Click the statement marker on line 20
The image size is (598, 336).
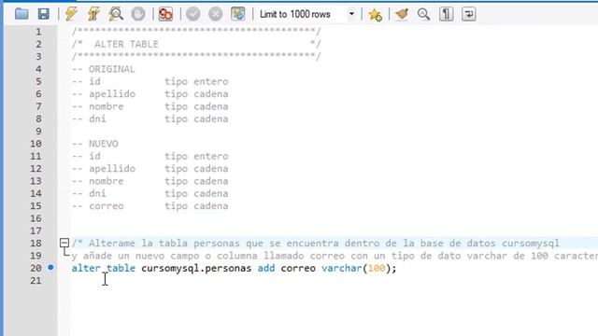pyautogui.click(x=50, y=268)
